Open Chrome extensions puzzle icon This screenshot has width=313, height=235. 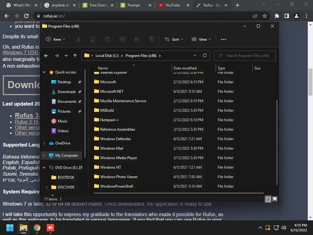(277, 16)
